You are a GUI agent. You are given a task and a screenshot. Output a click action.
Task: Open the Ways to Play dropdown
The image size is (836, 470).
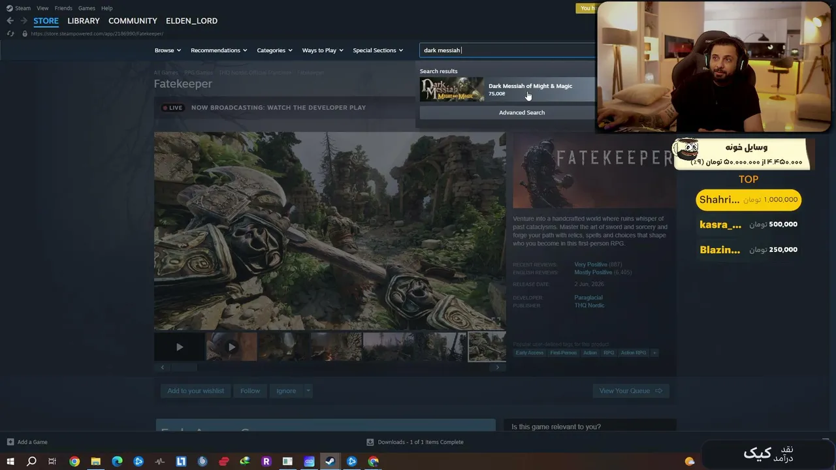point(323,50)
